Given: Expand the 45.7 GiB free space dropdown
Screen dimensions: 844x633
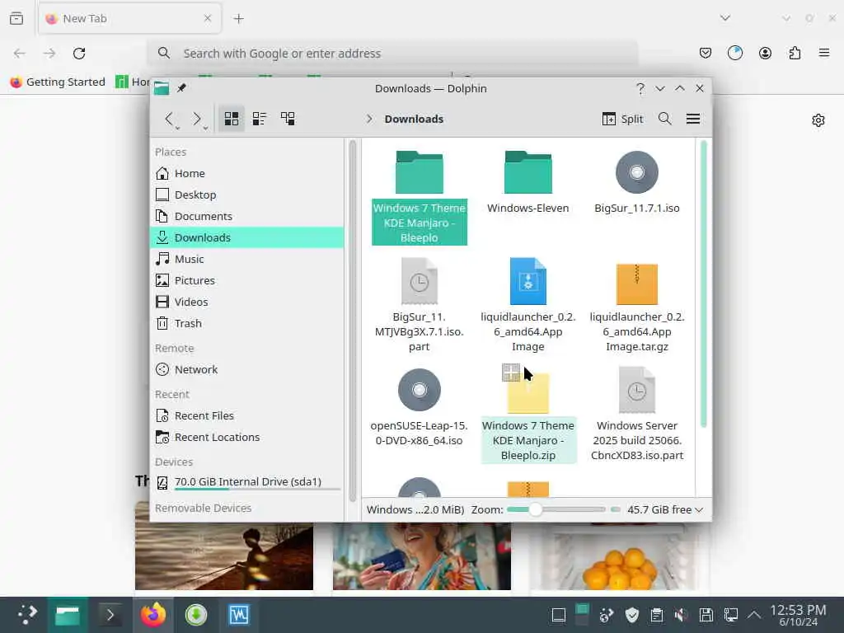Looking at the screenshot, I should 665,509.
